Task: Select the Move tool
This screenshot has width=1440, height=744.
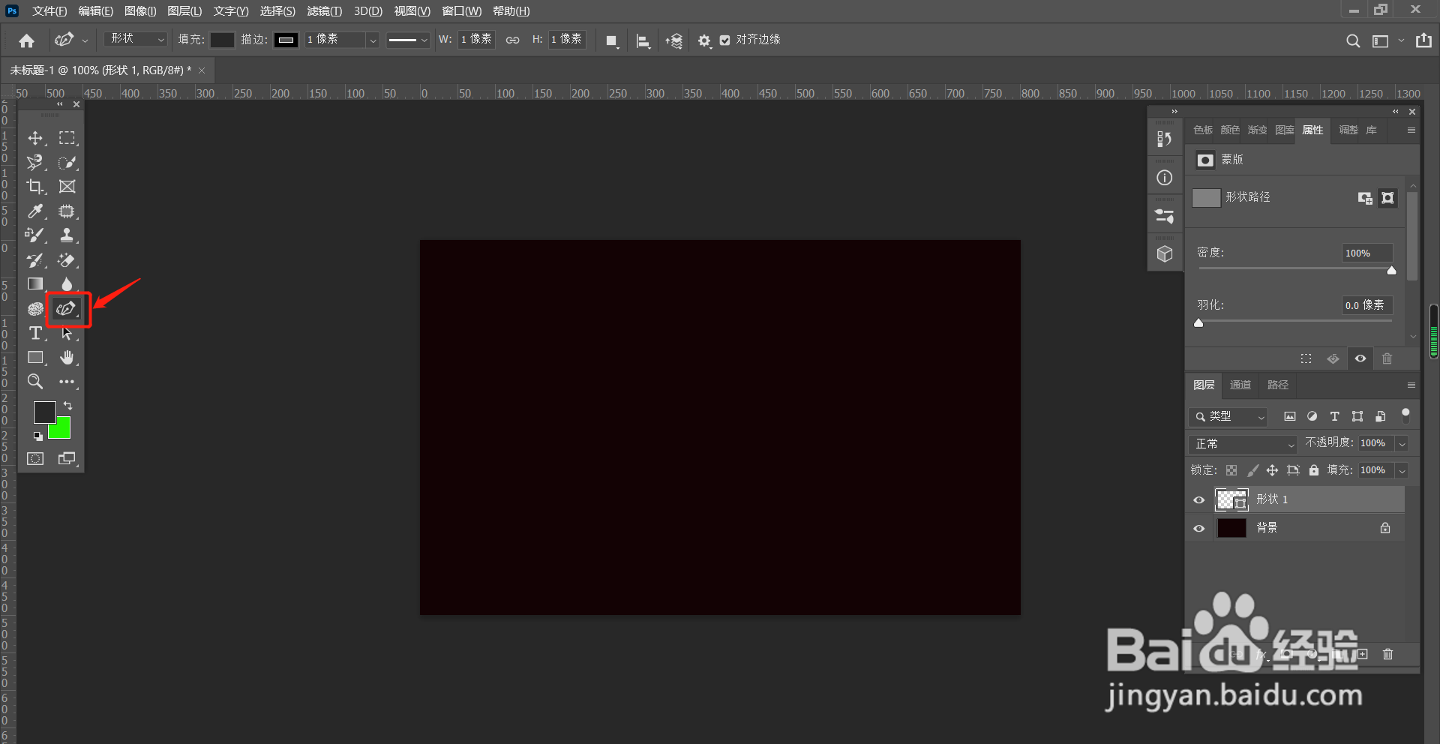Action: 35,138
